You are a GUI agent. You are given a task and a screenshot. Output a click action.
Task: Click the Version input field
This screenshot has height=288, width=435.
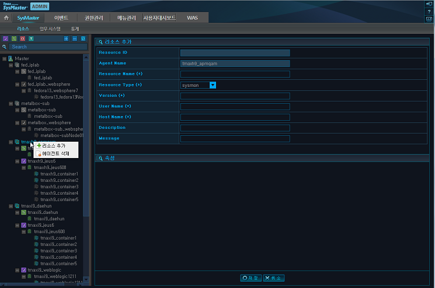(x=235, y=96)
